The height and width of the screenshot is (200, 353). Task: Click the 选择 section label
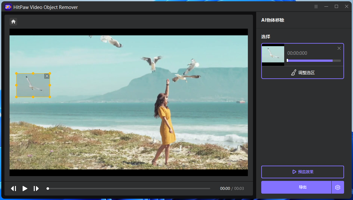point(266,37)
